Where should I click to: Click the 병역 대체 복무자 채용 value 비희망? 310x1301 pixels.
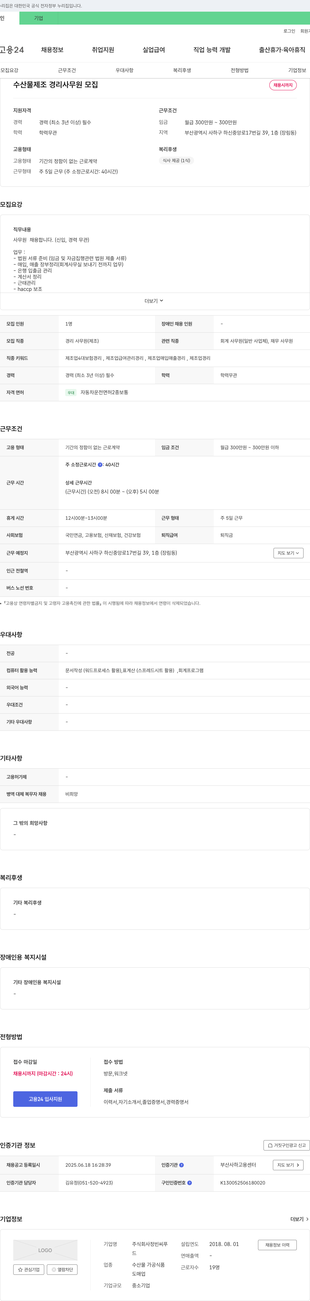point(72,795)
